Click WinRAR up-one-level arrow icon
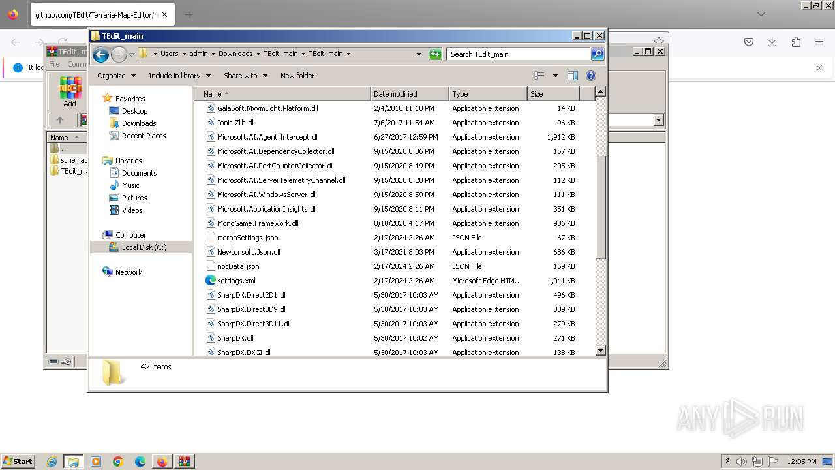 tap(60, 120)
